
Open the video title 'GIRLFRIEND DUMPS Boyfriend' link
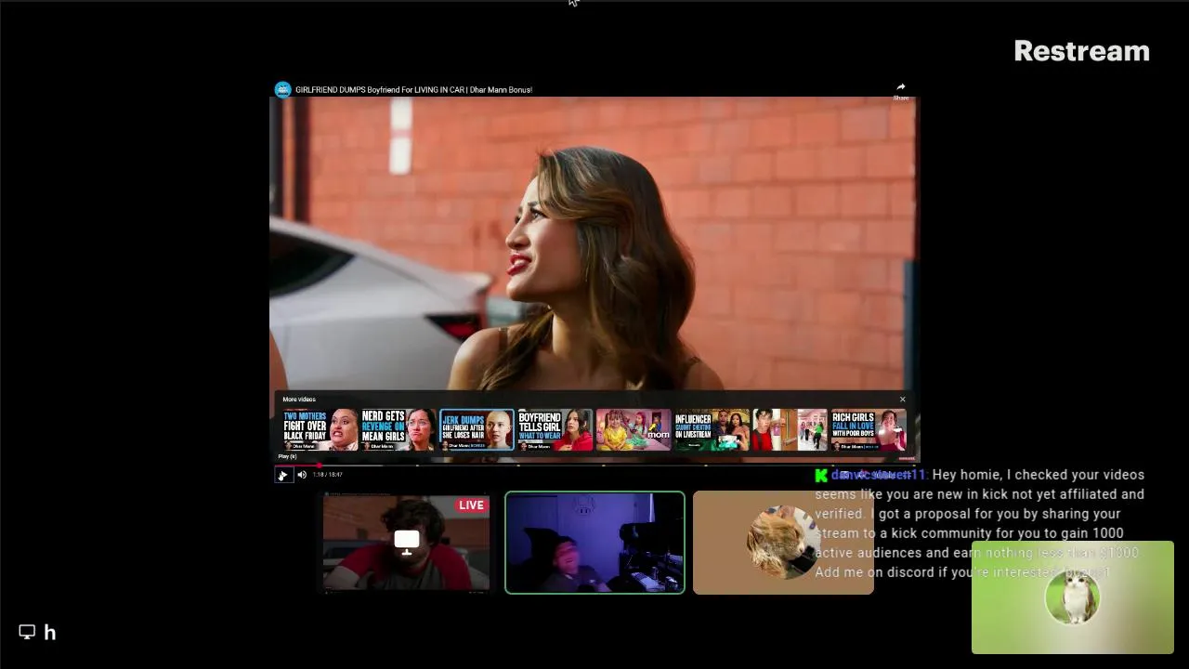point(413,90)
